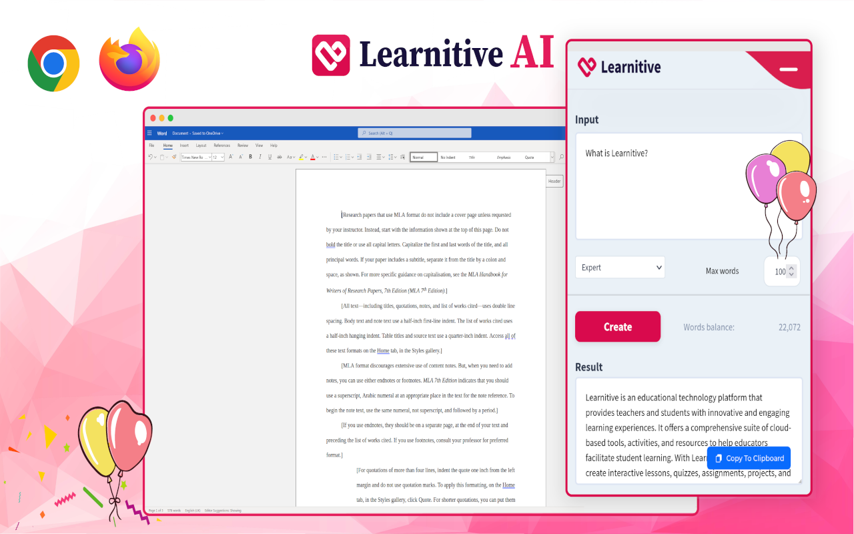Click the Paste clipboard icon in Word
The width and height of the screenshot is (854, 534).
(162, 157)
